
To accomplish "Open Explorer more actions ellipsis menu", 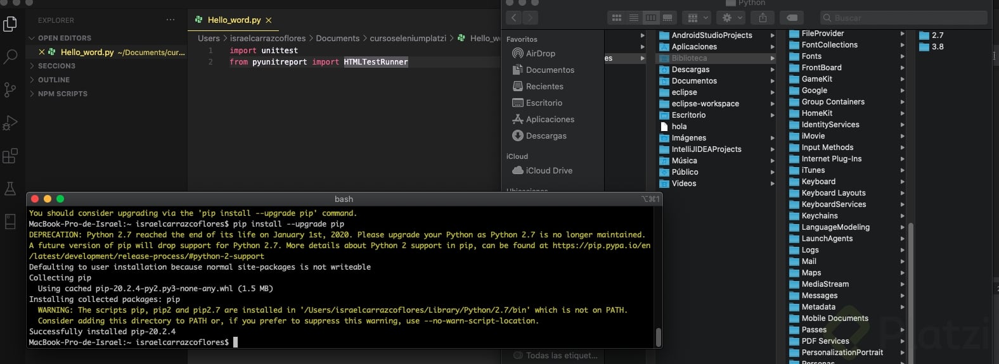I will coord(171,20).
